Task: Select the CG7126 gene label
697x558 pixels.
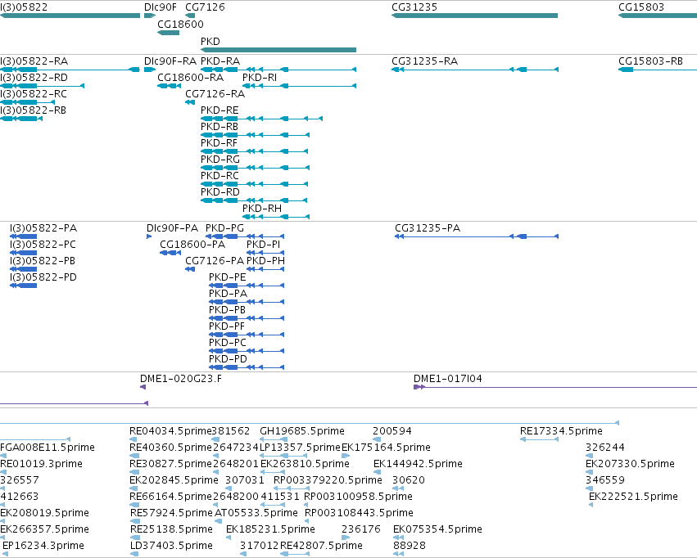Action: click(205, 7)
